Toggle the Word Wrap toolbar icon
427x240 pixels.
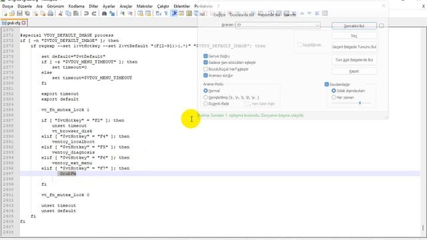158,13
